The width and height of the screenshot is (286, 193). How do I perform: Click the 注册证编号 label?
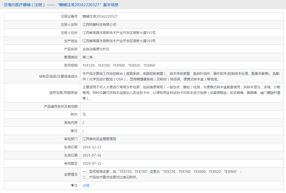[69, 16]
